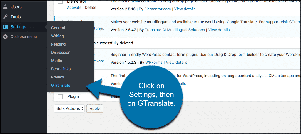
Task: Open Permalinks settings submenu item
Action: pos(61,69)
